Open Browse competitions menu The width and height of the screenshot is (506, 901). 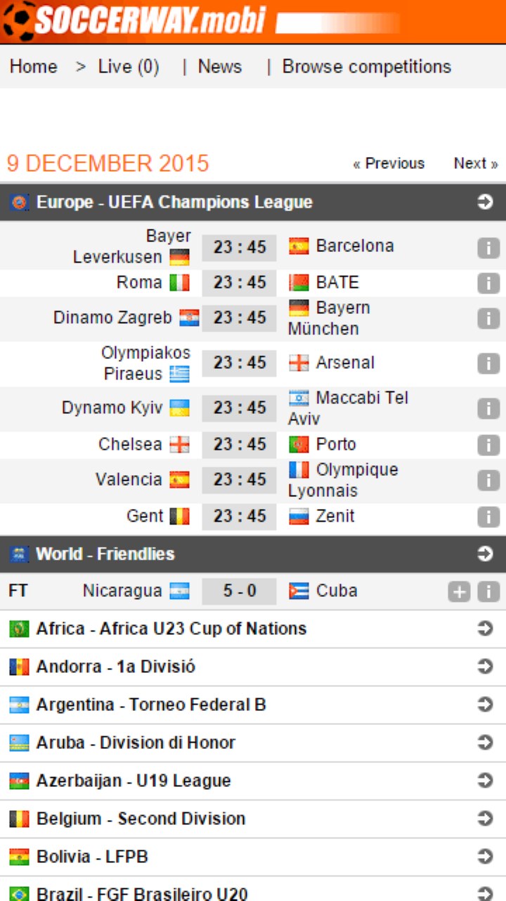point(366,67)
